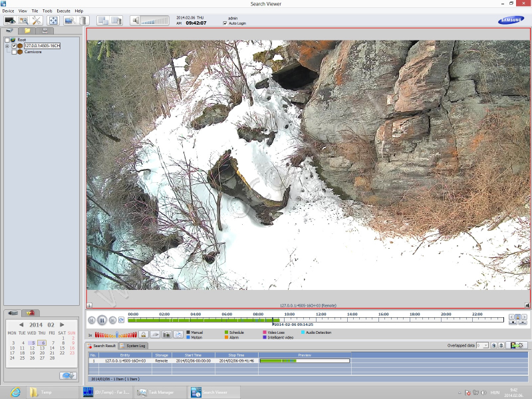Expand the 127.0.0.1:4505-16CH tree node
This screenshot has width=532, height=399.
(7, 46)
